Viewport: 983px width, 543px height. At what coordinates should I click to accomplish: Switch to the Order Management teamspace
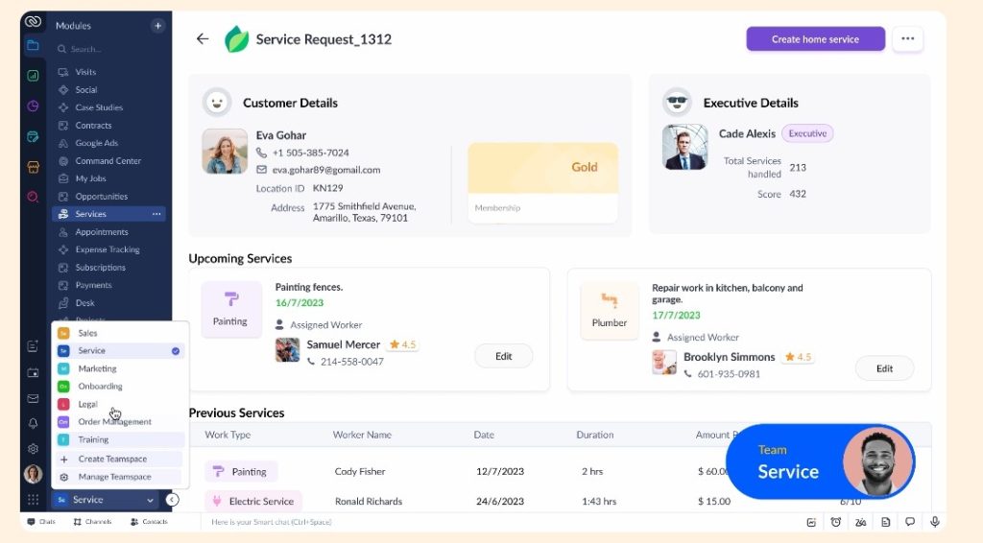click(x=119, y=421)
